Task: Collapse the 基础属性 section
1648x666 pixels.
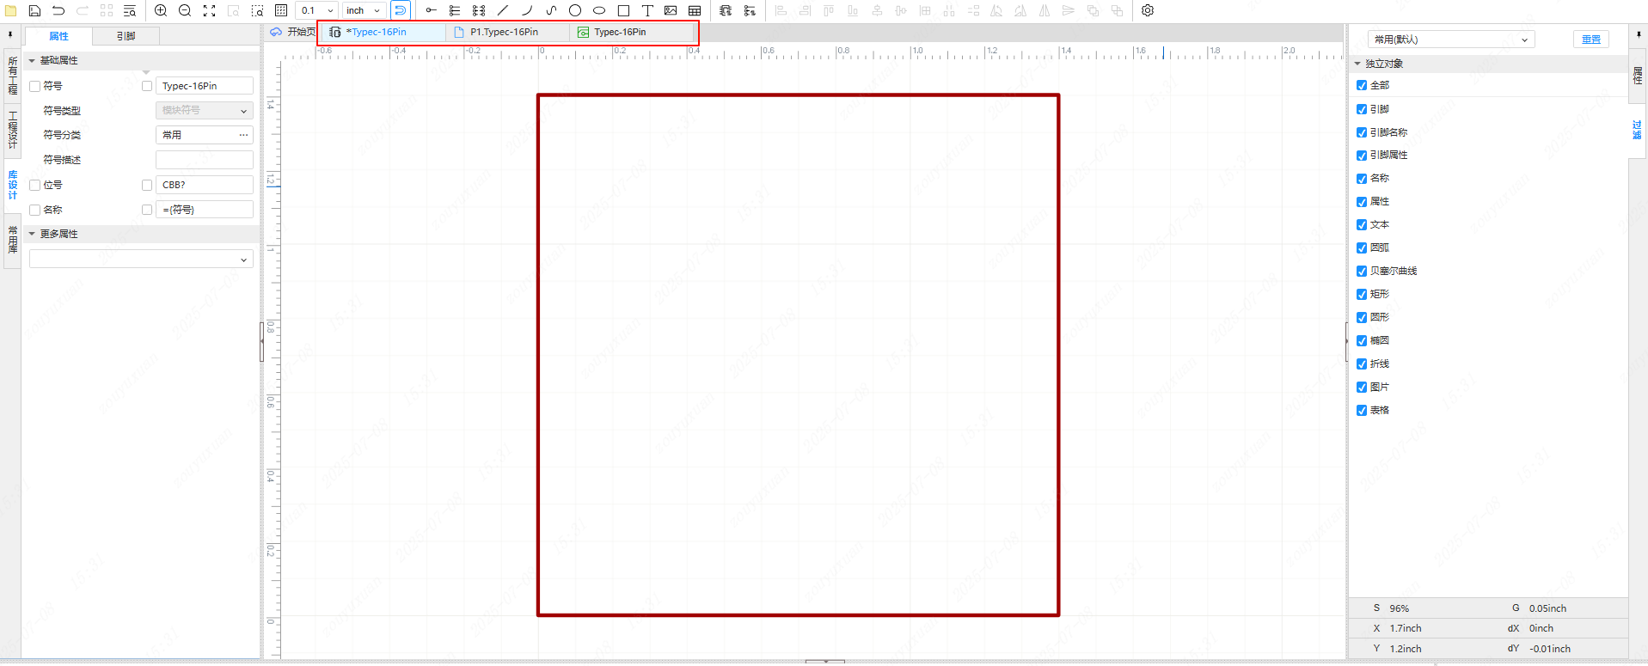Action: [33, 61]
